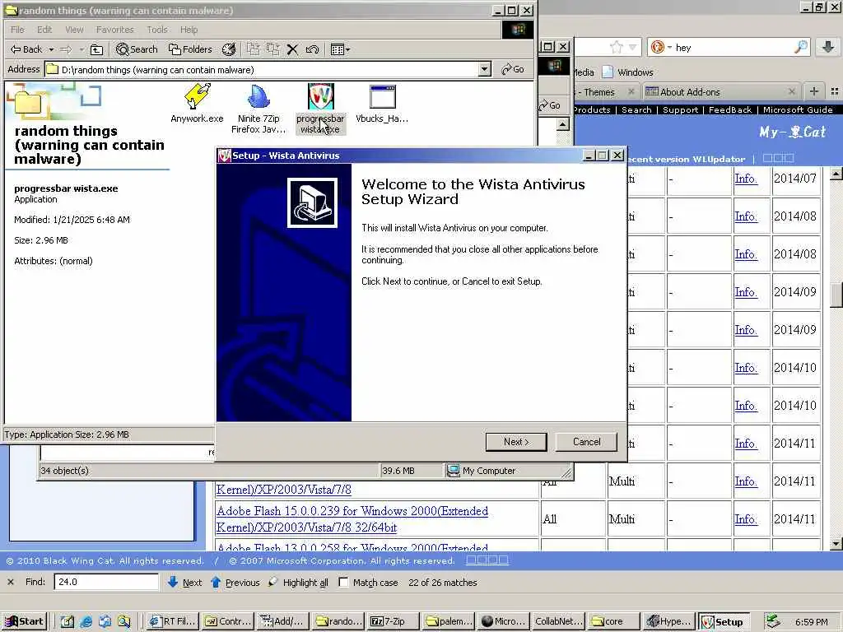Open Views dropdown in Explorer toolbar

pyautogui.click(x=340, y=49)
